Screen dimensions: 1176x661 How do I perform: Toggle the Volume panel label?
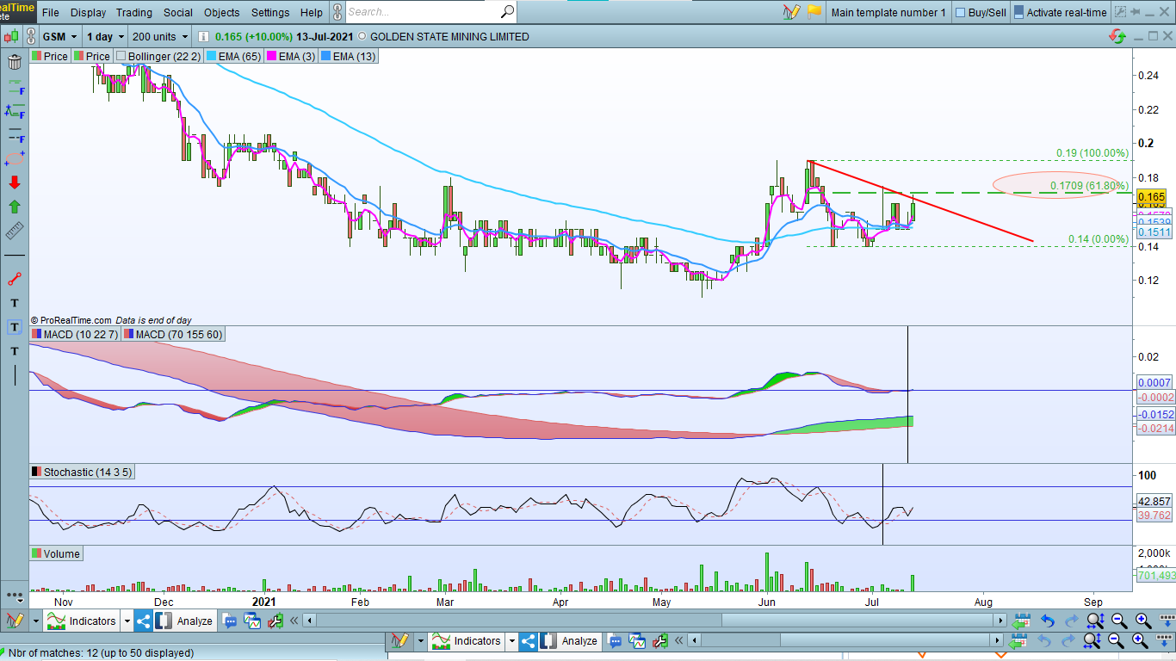[56, 553]
